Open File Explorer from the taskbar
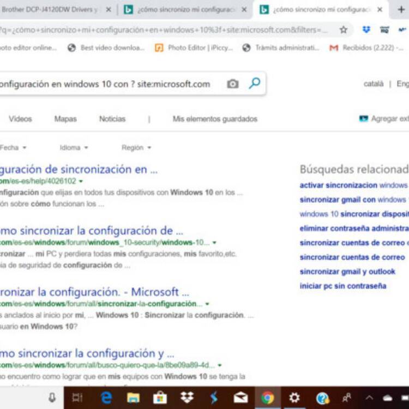Image resolution: width=409 pixels, height=409 pixels. point(133,398)
